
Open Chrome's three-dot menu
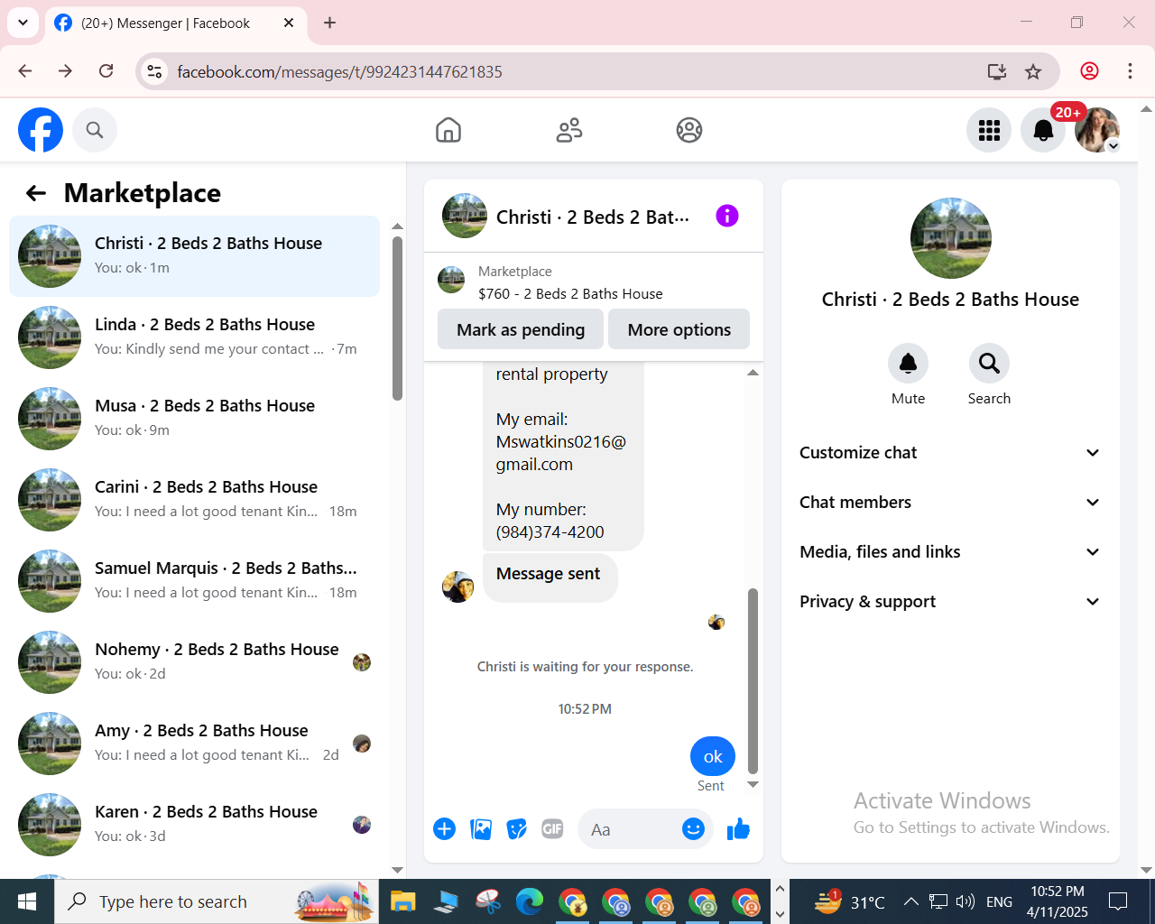pos(1130,71)
